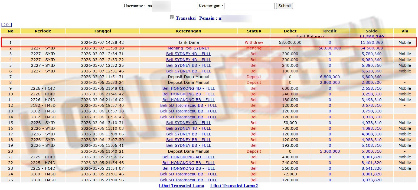Click the Transaksi document icon
The width and height of the screenshot is (418, 190).
point(172,17)
